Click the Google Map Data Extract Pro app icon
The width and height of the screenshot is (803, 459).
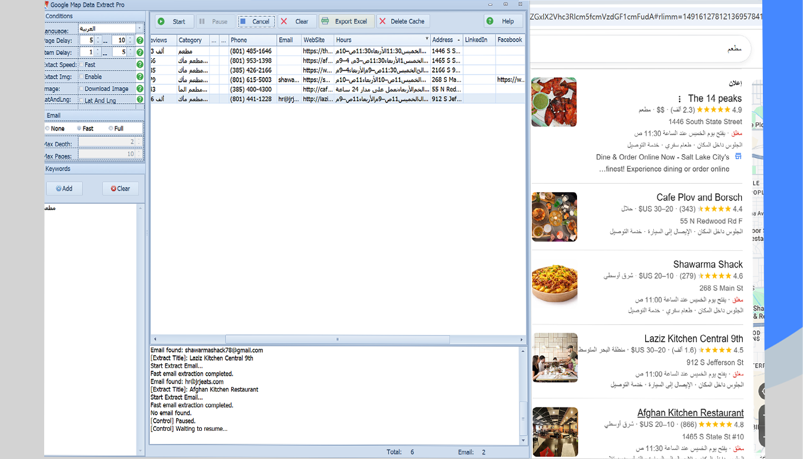coord(46,5)
